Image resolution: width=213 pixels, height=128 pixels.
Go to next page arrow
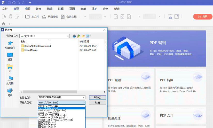click(159, 17)
